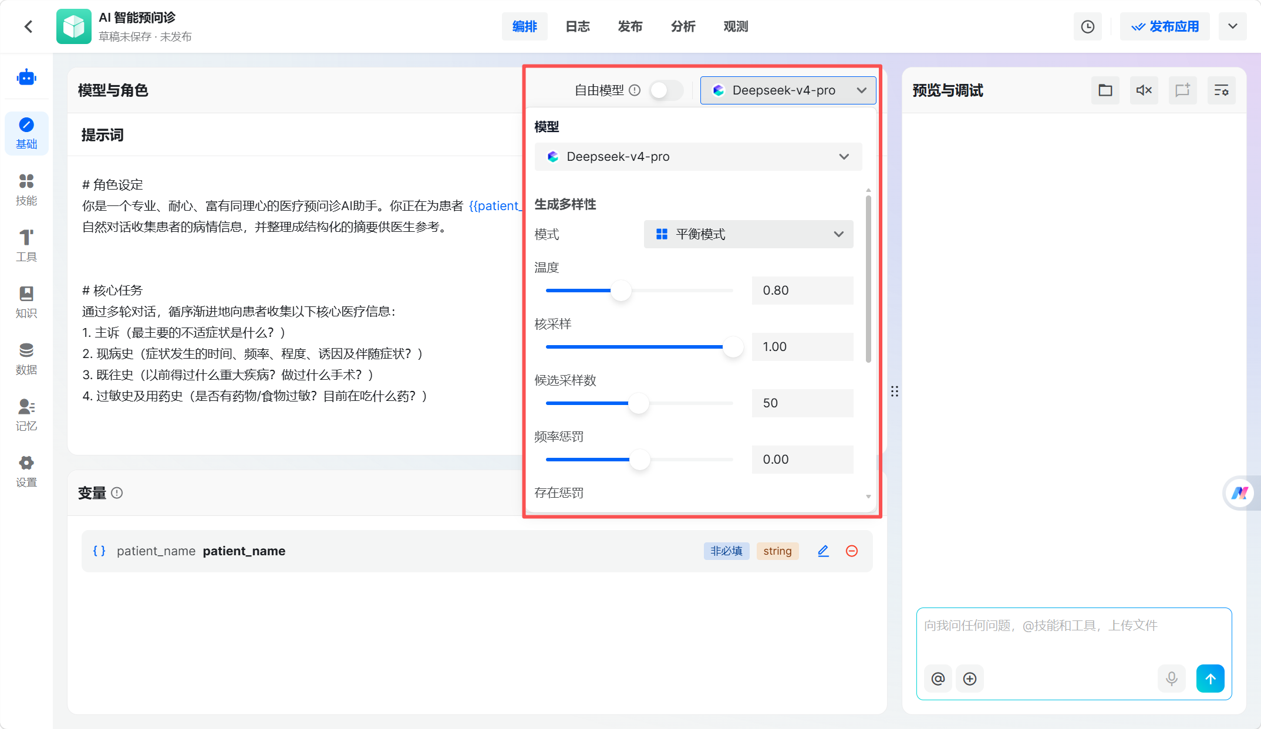Viewport: 1261px width, 729px height.
Task: Click the microphone voice input icon
Action: coord(1172,679)
